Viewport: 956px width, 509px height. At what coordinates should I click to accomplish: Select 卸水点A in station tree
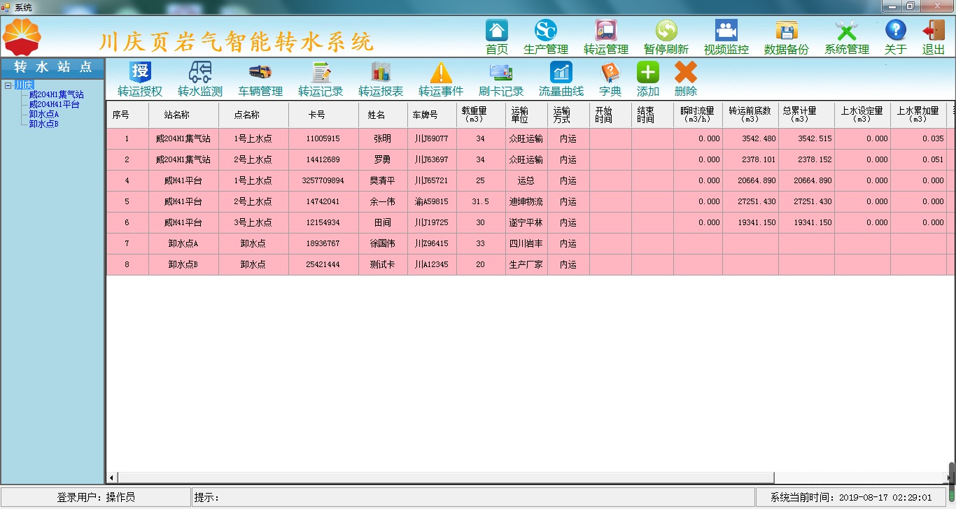[x=43, y=114]
